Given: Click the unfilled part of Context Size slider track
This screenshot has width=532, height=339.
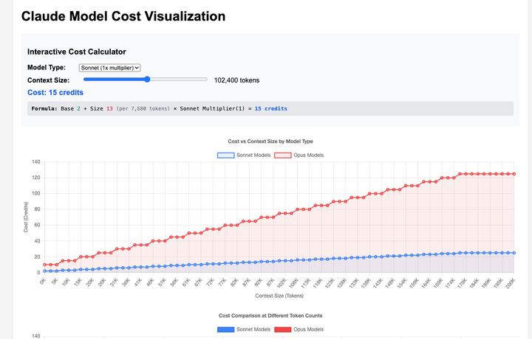Looking at the screenshot, I should point(179,79).
